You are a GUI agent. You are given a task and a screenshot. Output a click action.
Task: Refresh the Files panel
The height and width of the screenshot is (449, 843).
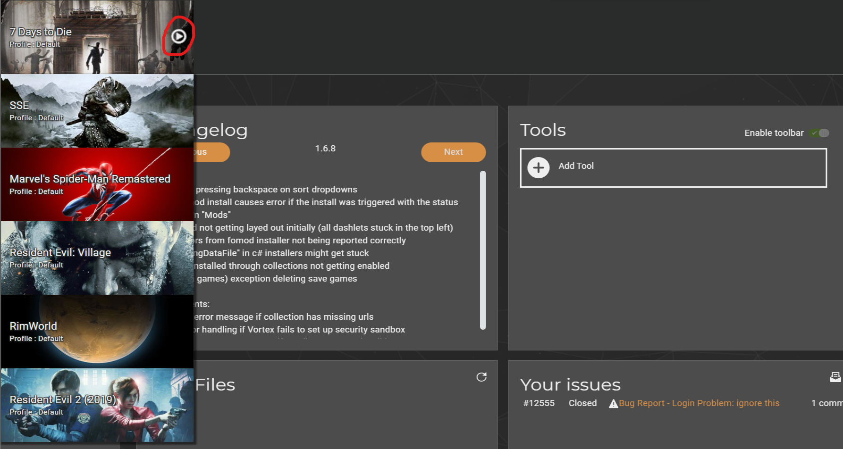point(481,377)
